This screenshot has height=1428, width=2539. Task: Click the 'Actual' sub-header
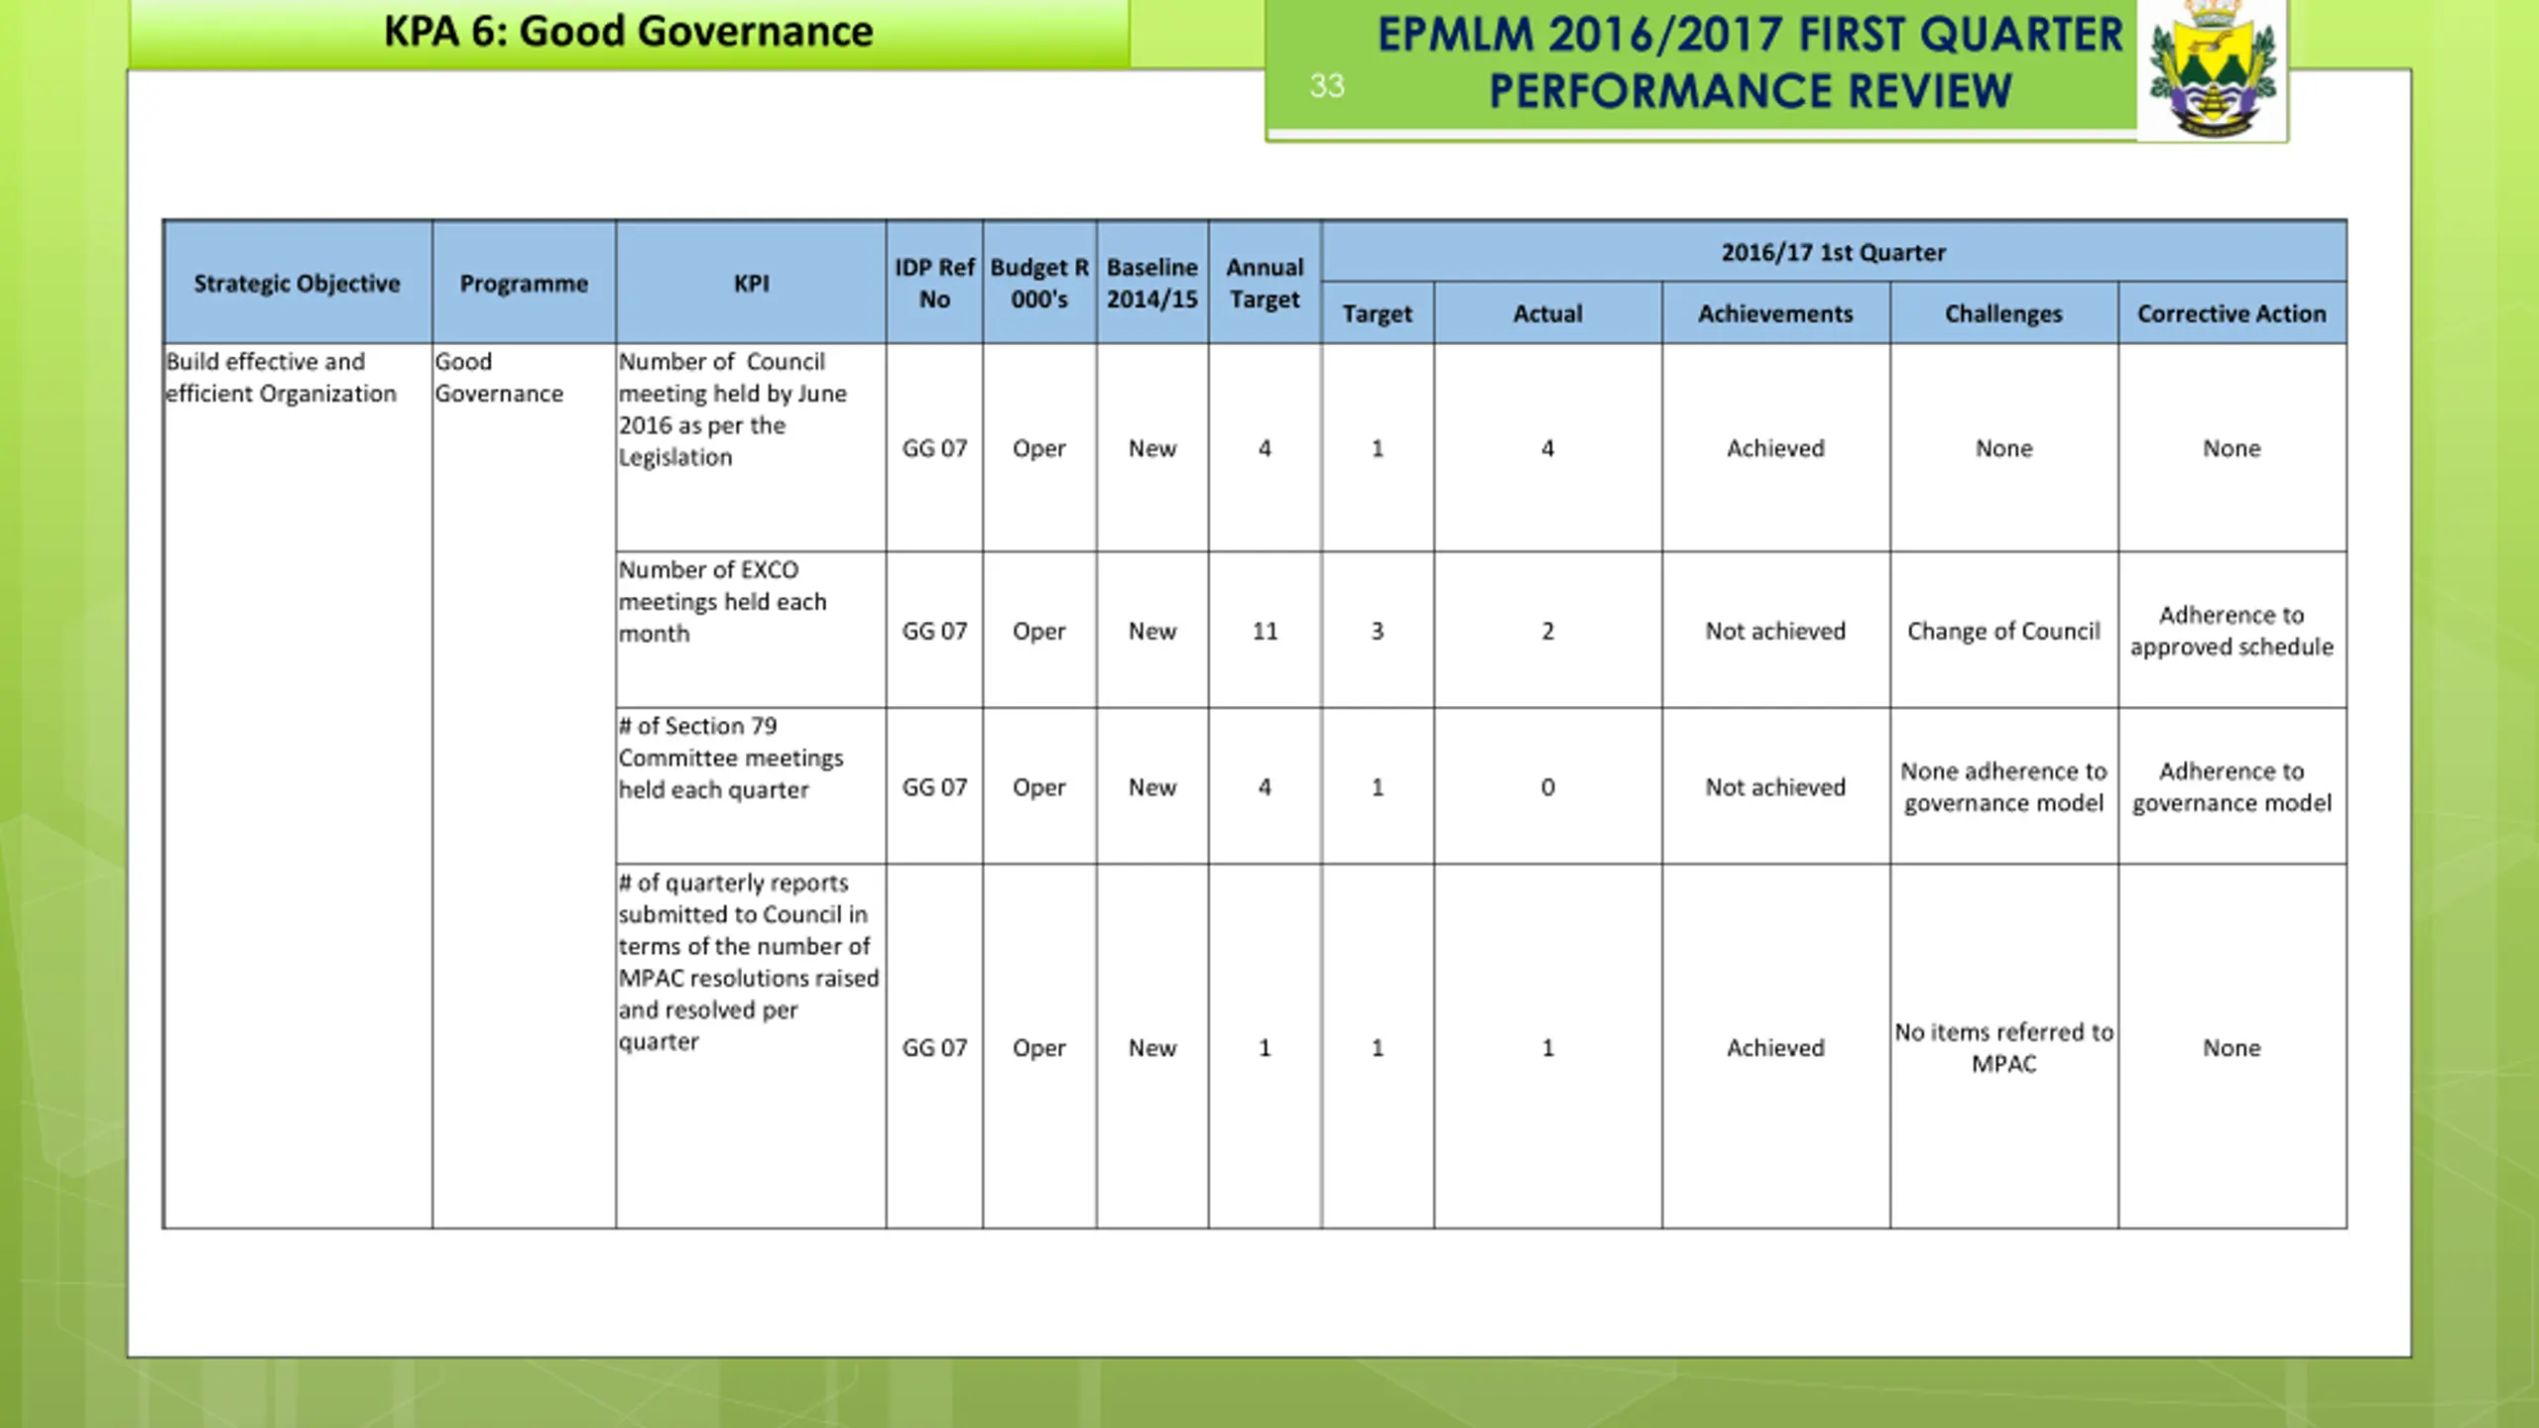tap(1547, 313)
